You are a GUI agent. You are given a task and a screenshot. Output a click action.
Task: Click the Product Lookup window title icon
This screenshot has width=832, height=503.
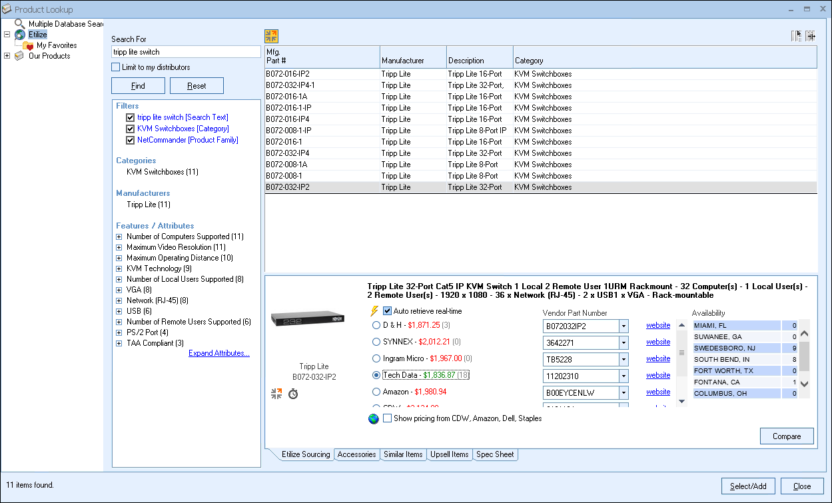[x=7, y=9]
